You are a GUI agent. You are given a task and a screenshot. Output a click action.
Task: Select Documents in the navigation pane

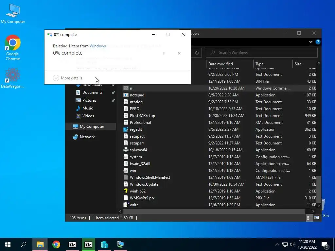(x=92, y=92)
